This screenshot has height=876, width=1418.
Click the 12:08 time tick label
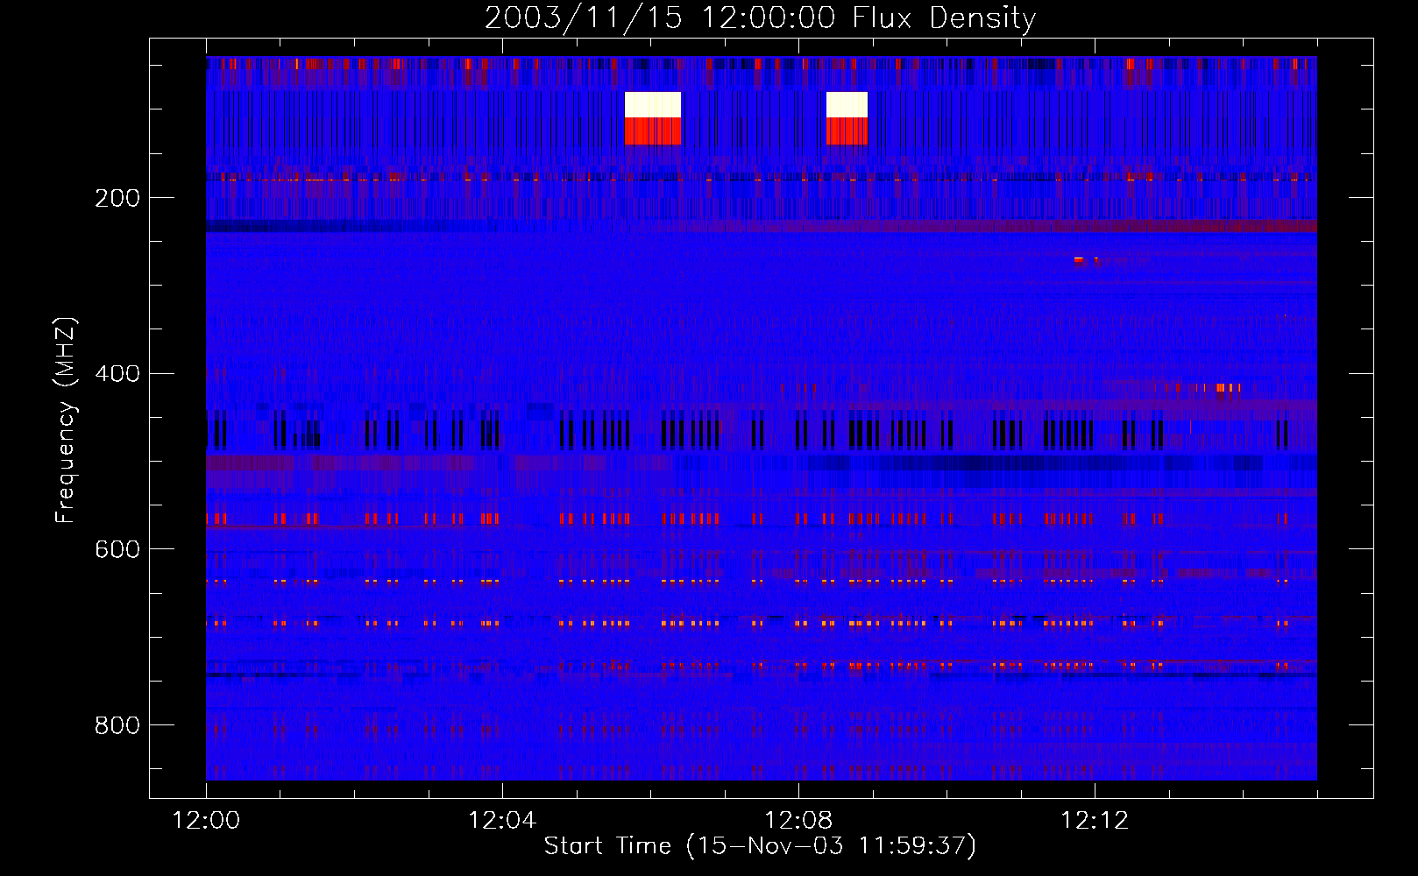pyautogui.click(x=798, y=821)
